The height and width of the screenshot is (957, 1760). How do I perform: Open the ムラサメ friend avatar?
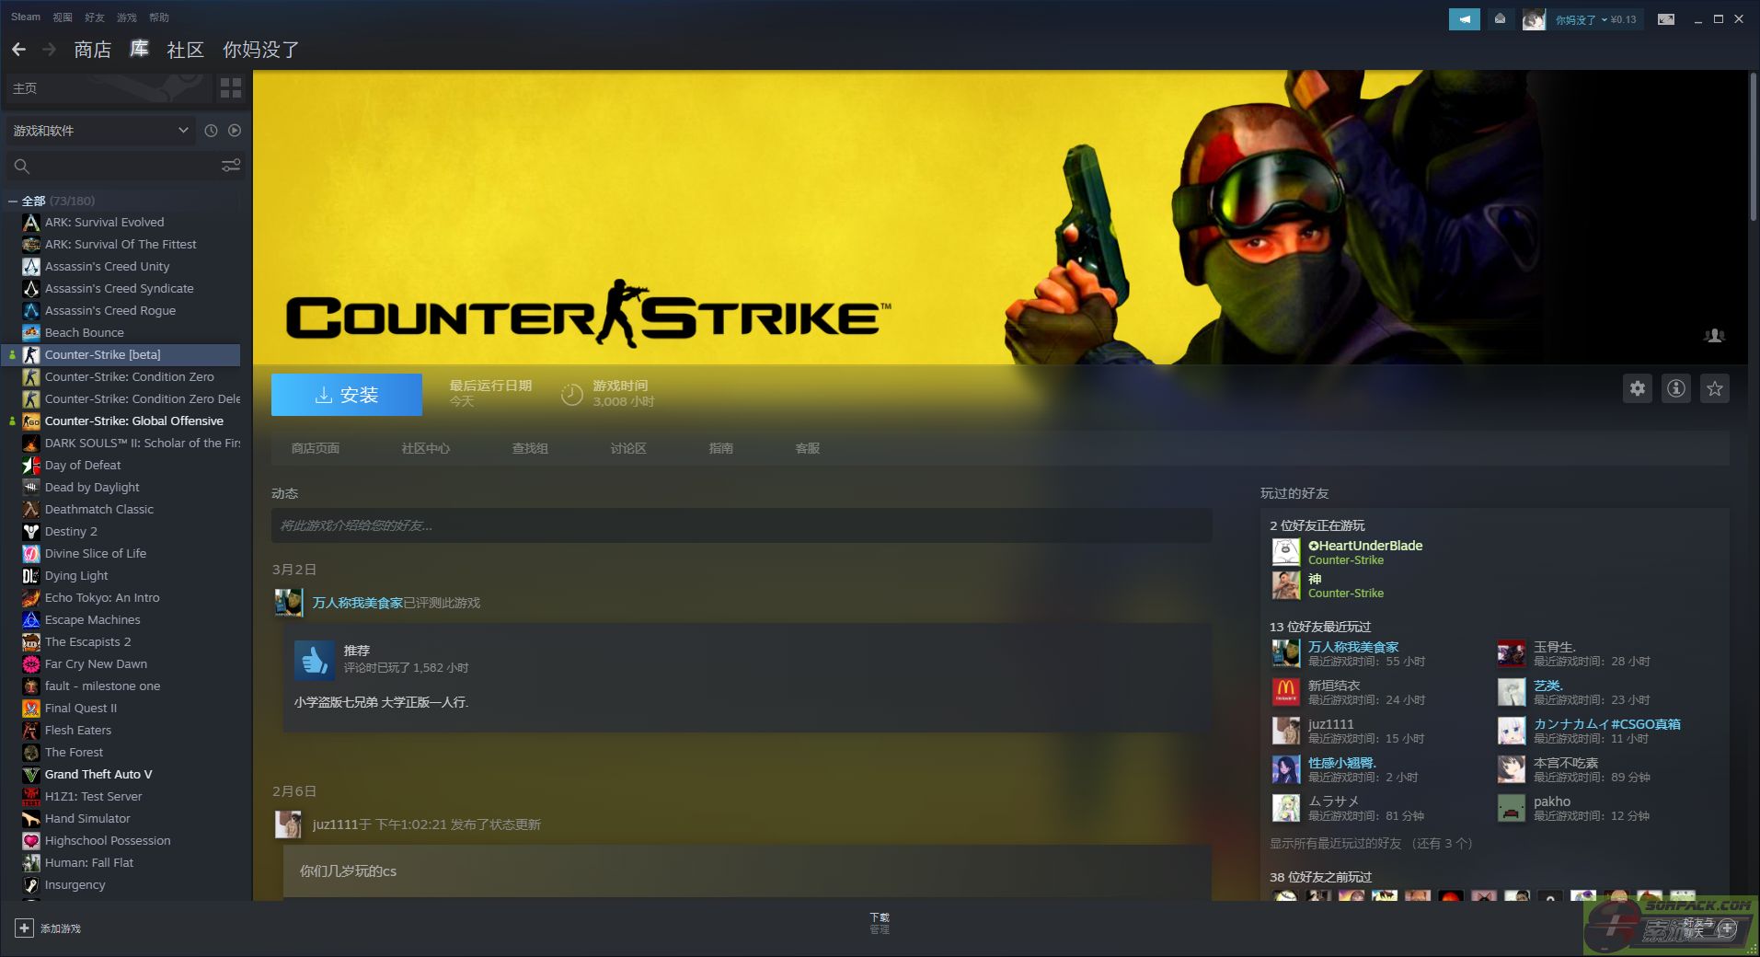1286,808
